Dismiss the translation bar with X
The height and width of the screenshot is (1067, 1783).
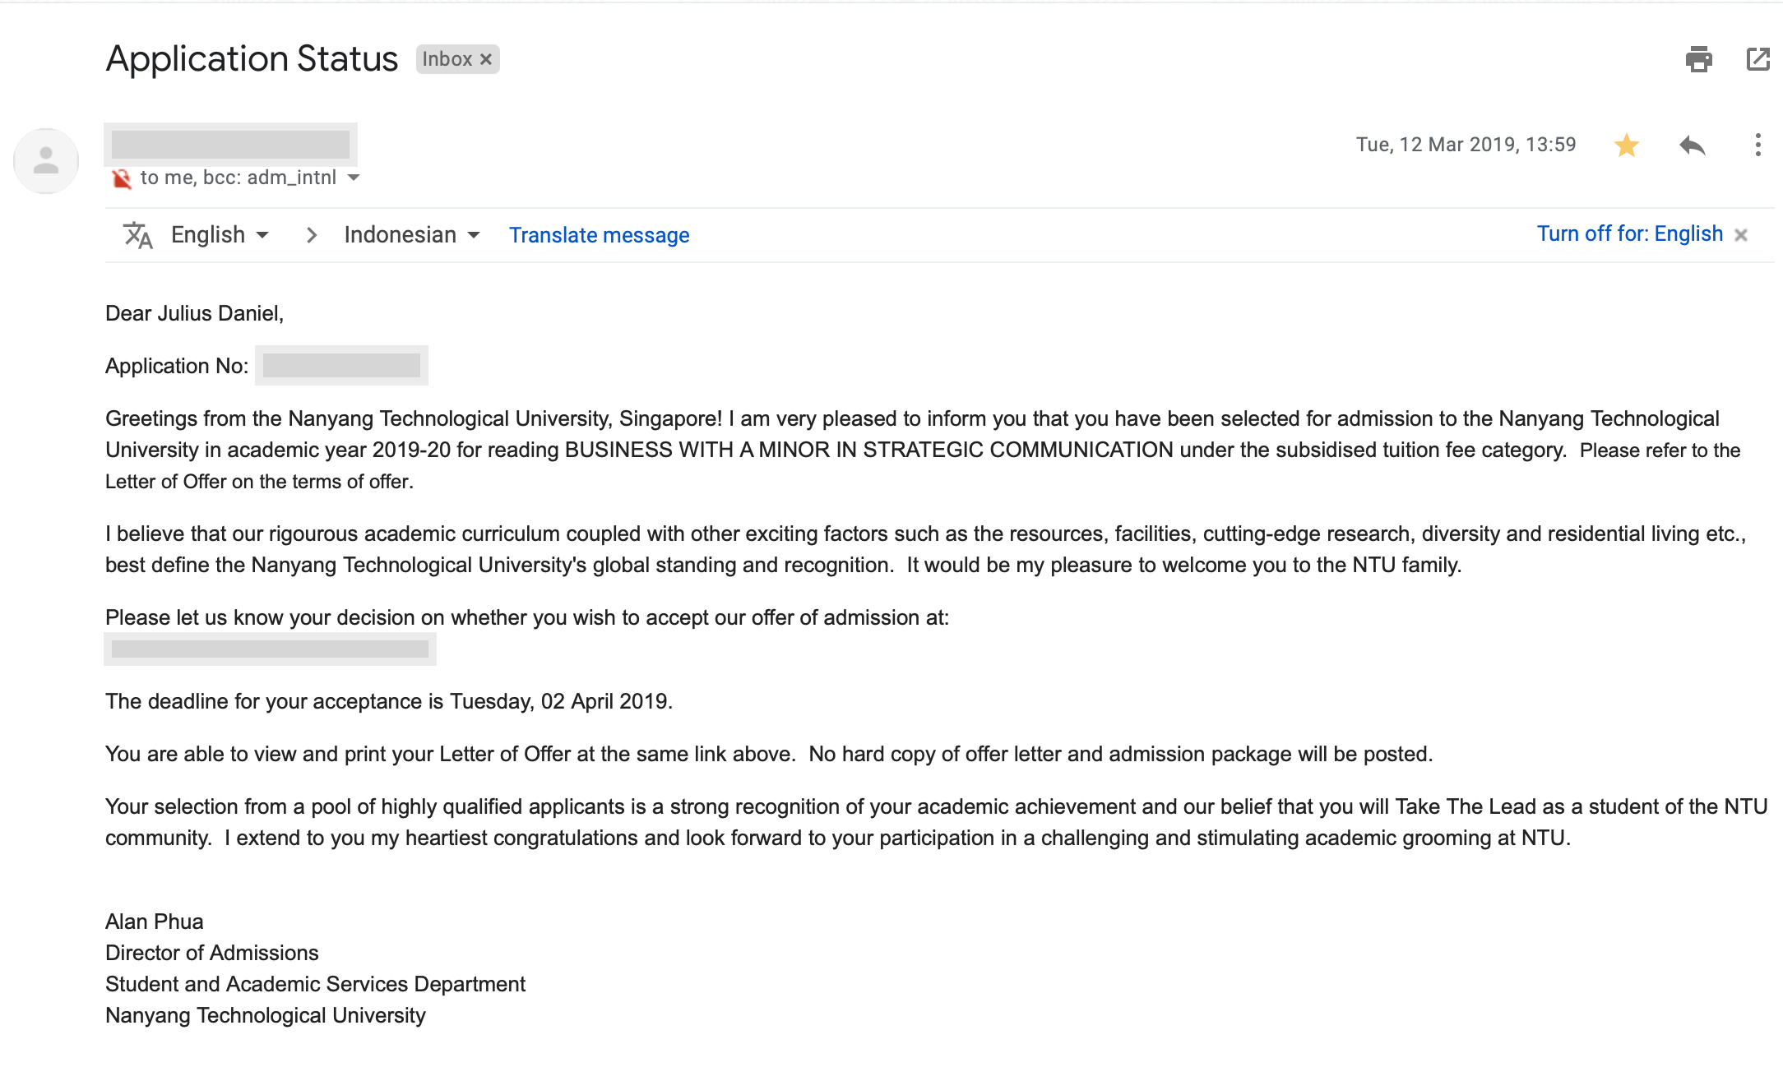coord(1740,235)
